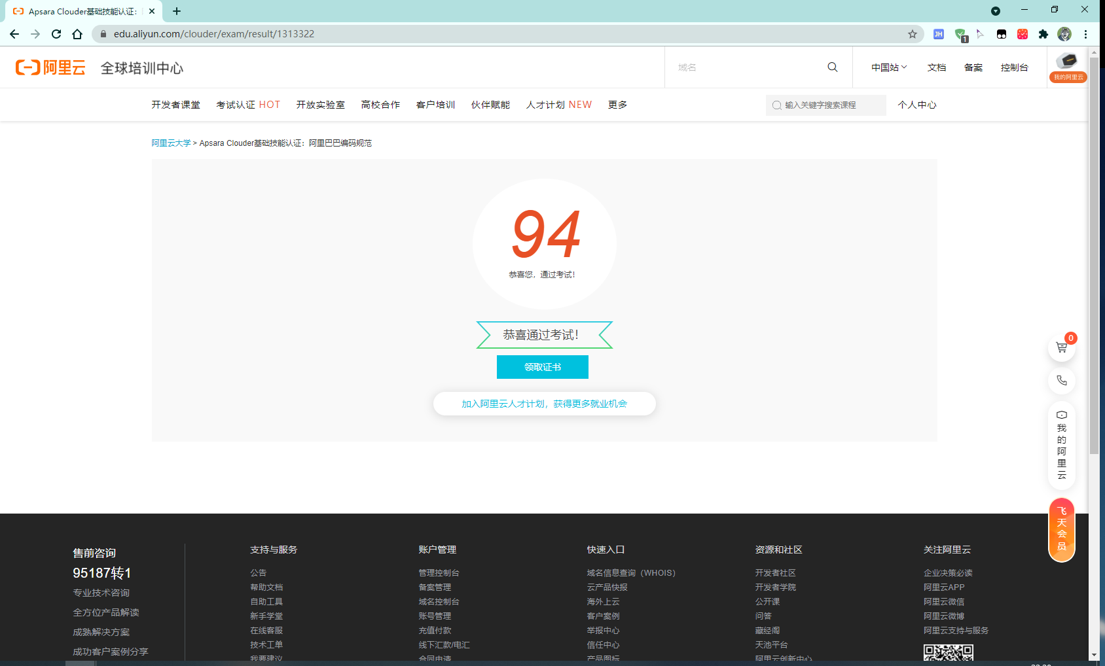Open footer link 阿里云支持与服务

956,631
